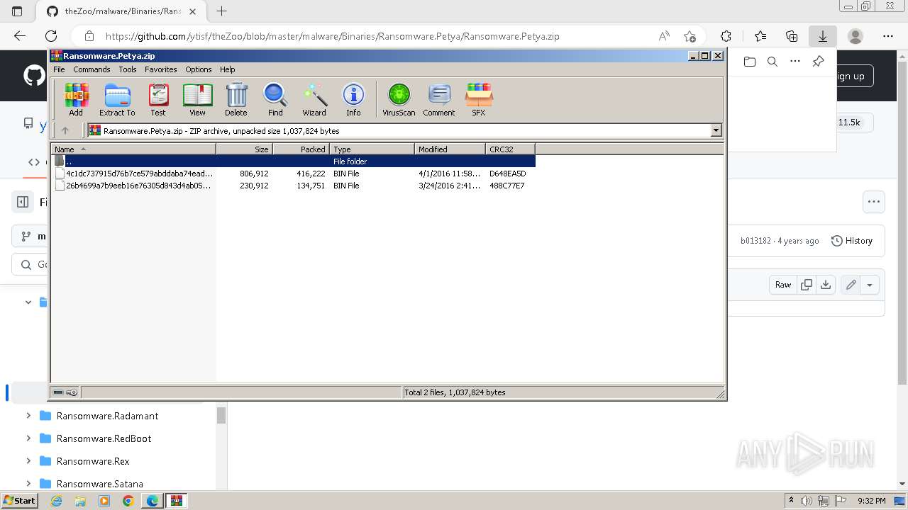Expand the Ransomware.Radamant folder
The image size is (908, 510).
tap(28, 416)
